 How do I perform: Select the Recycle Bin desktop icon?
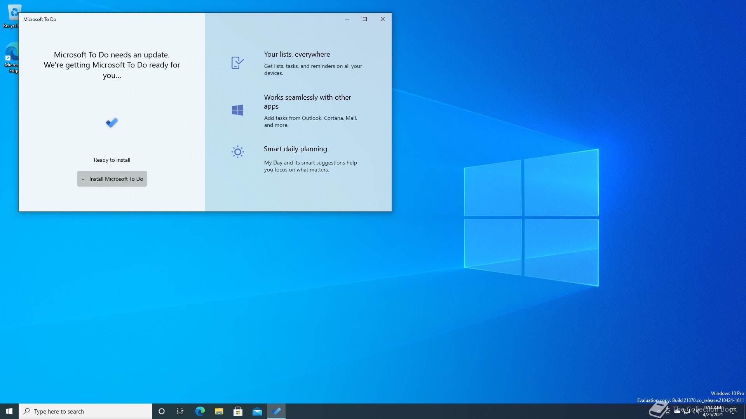12,16
